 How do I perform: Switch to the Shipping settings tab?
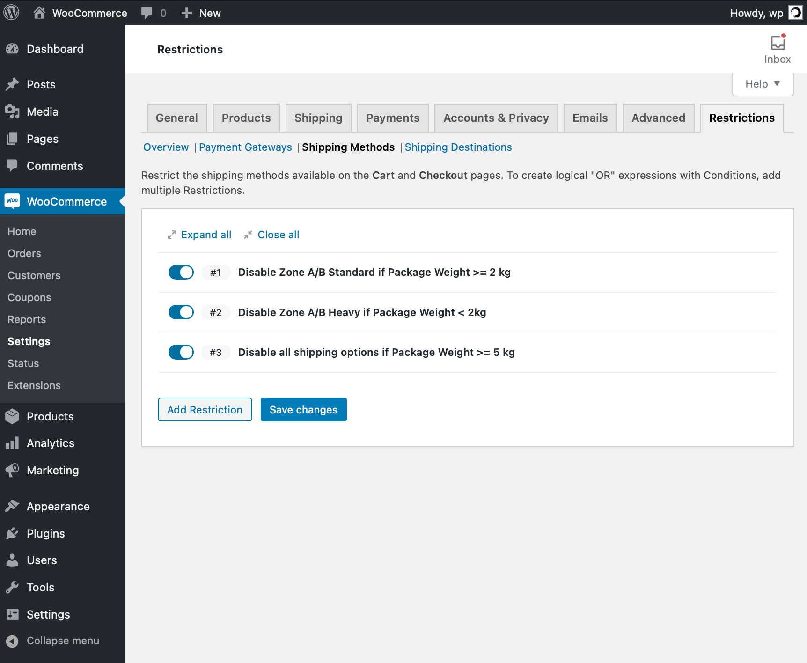coord(318,118)
